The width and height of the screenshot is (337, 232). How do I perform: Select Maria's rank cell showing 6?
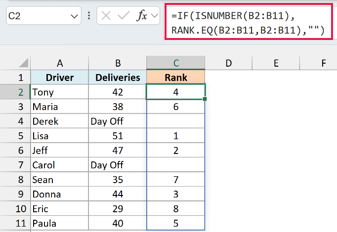[176, 107]
